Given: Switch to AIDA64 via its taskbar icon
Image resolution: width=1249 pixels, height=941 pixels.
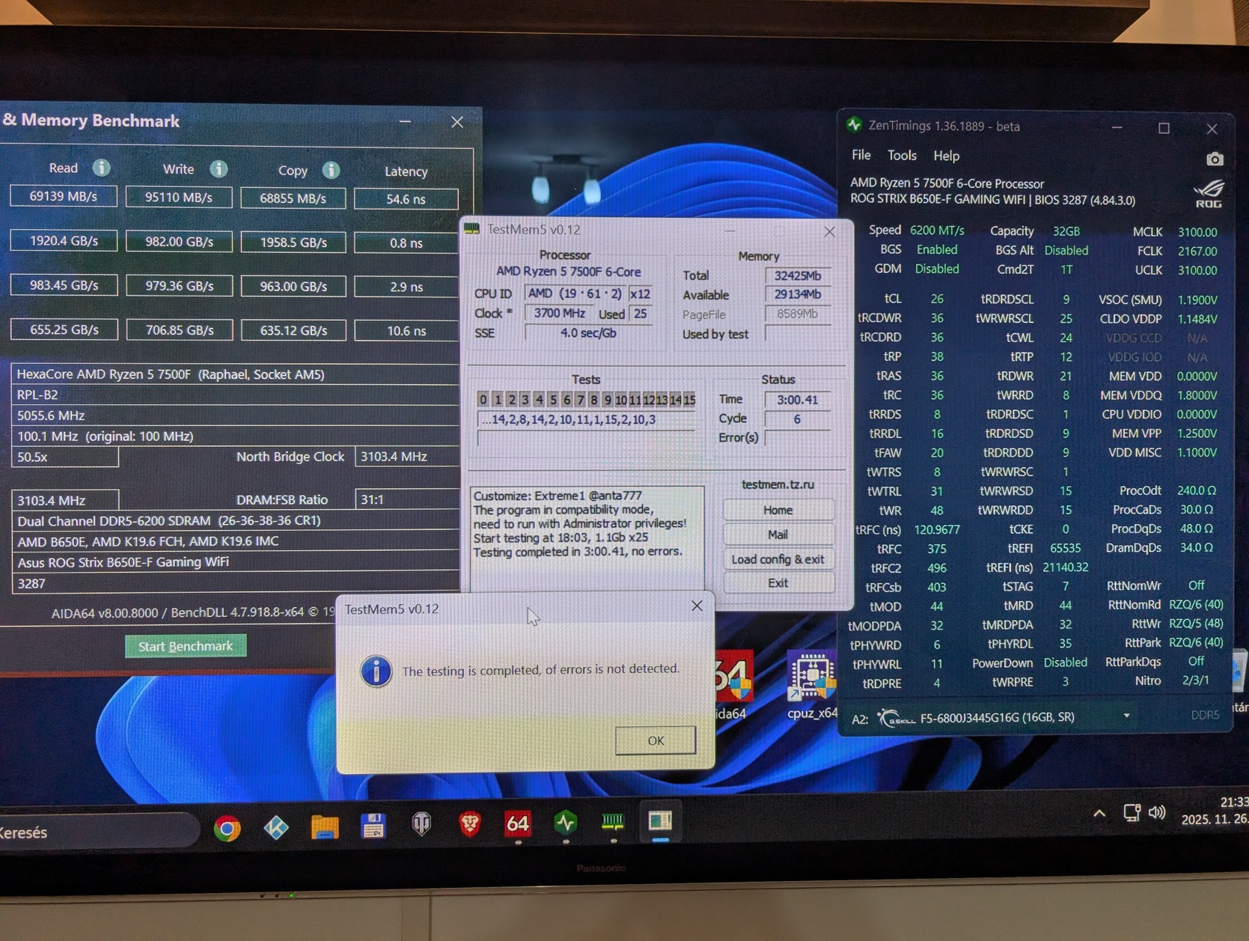Looking at the screenshot, I should click(518, 823).
